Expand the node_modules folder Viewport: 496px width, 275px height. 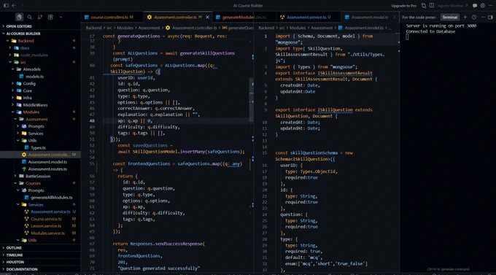pyautogui.click(x=40, y=55)
